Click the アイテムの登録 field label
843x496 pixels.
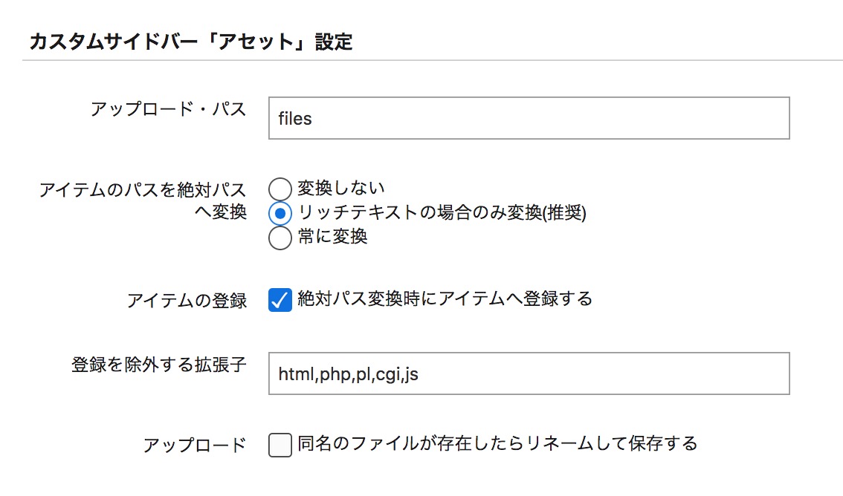tap(187, 301)
